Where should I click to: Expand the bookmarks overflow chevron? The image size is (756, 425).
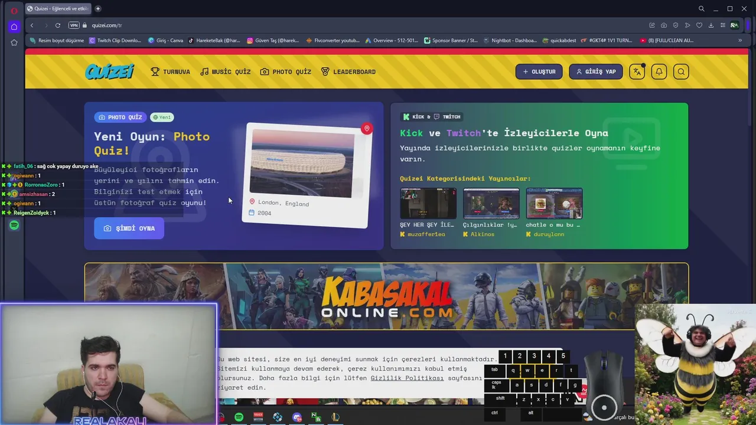click(740, 40)
